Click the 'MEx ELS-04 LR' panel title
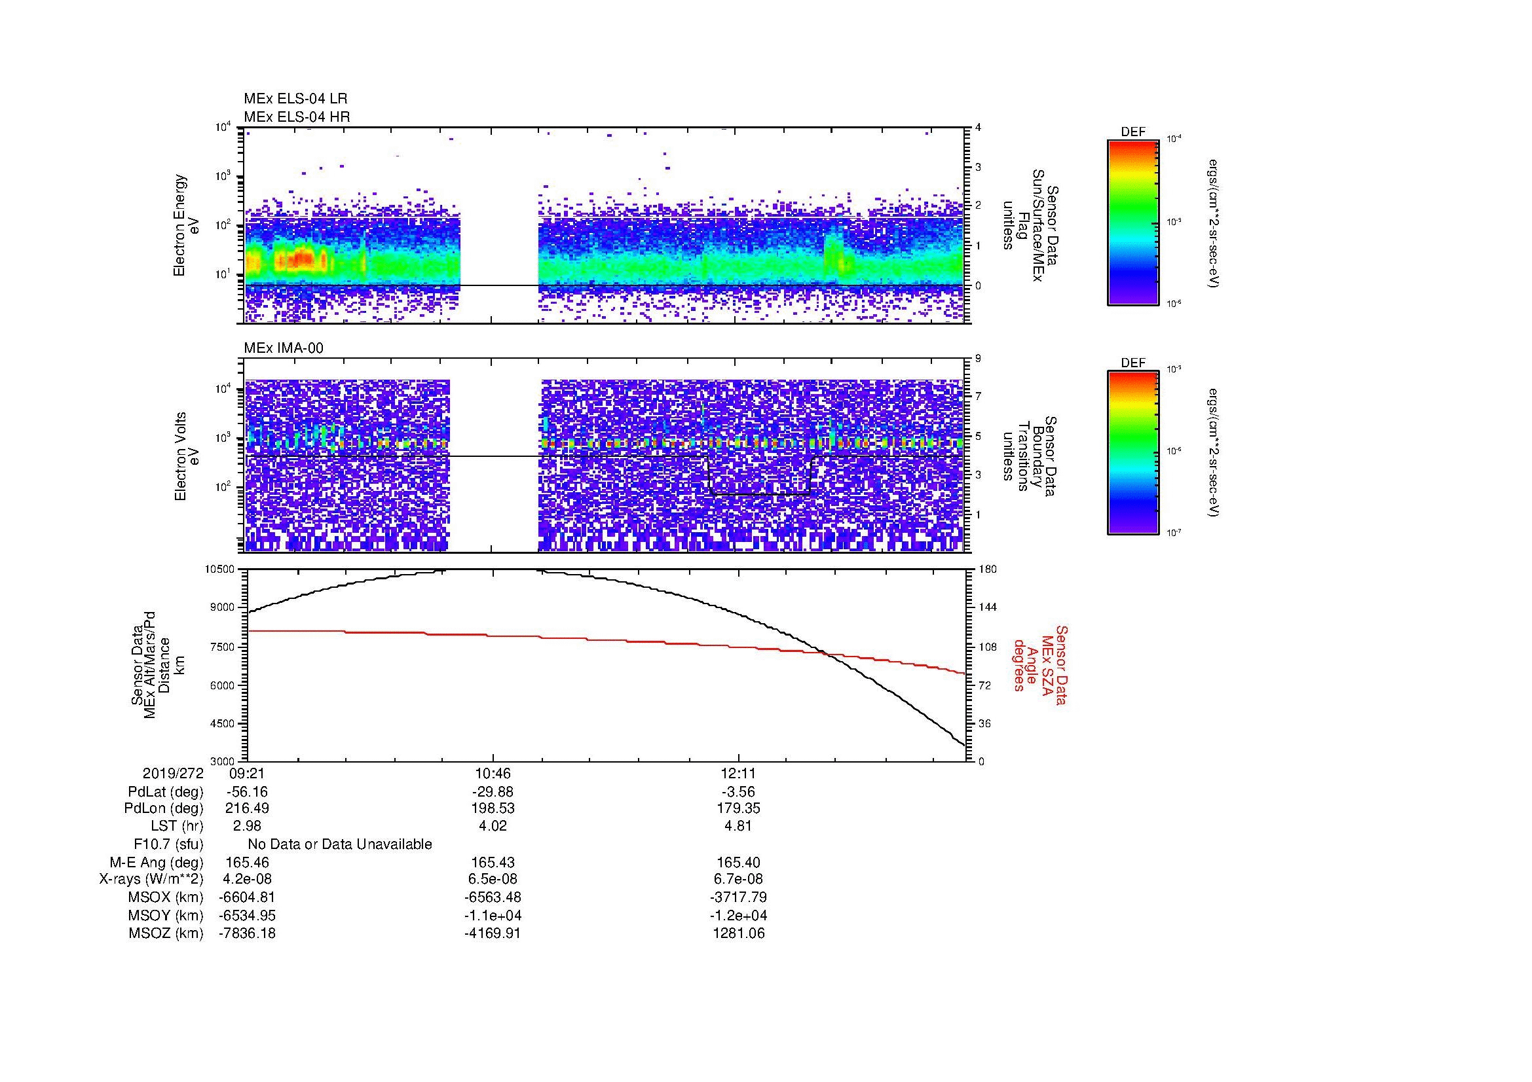 click(295, 99)
